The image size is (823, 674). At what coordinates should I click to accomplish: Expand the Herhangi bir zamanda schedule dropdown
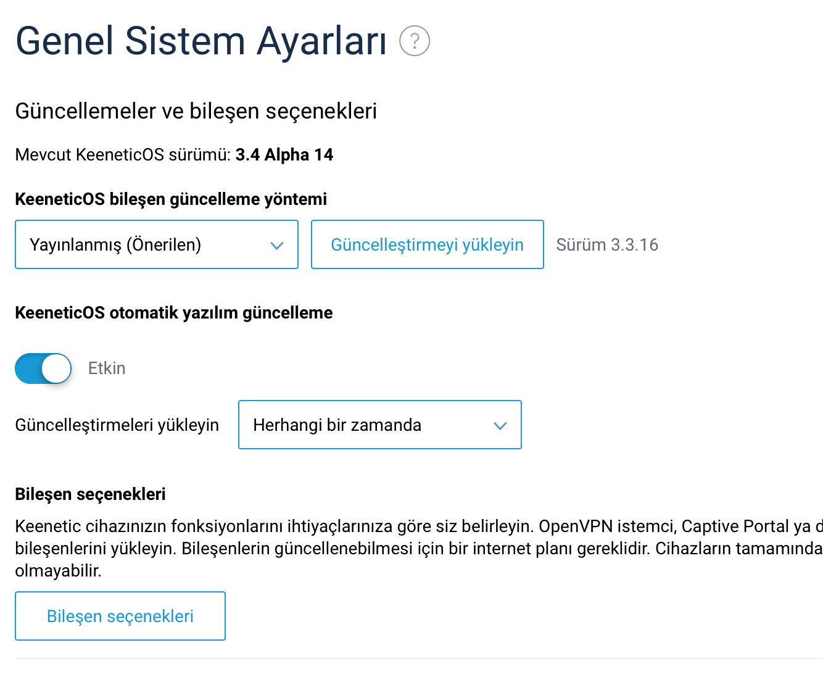380,425
